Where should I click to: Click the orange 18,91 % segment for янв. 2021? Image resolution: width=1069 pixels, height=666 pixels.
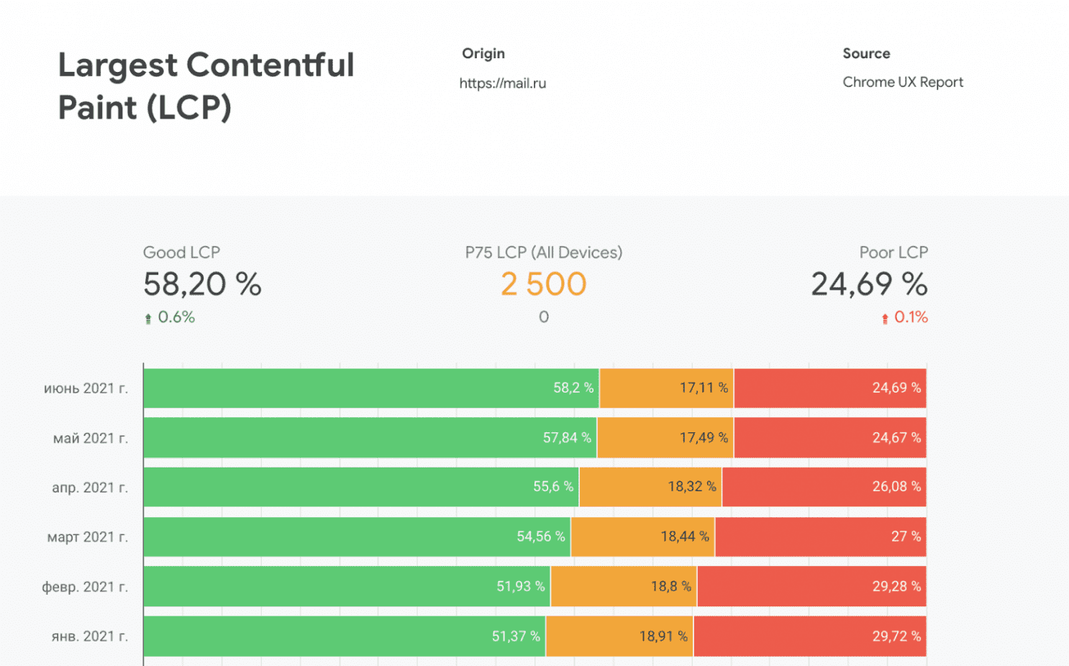tap(619, 637)
